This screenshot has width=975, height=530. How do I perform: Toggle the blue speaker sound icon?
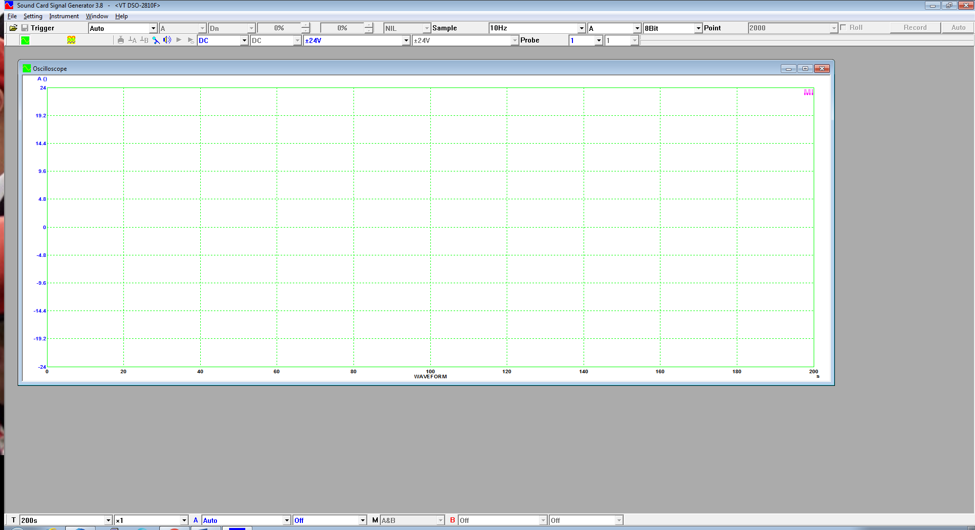tap(167, 40)
